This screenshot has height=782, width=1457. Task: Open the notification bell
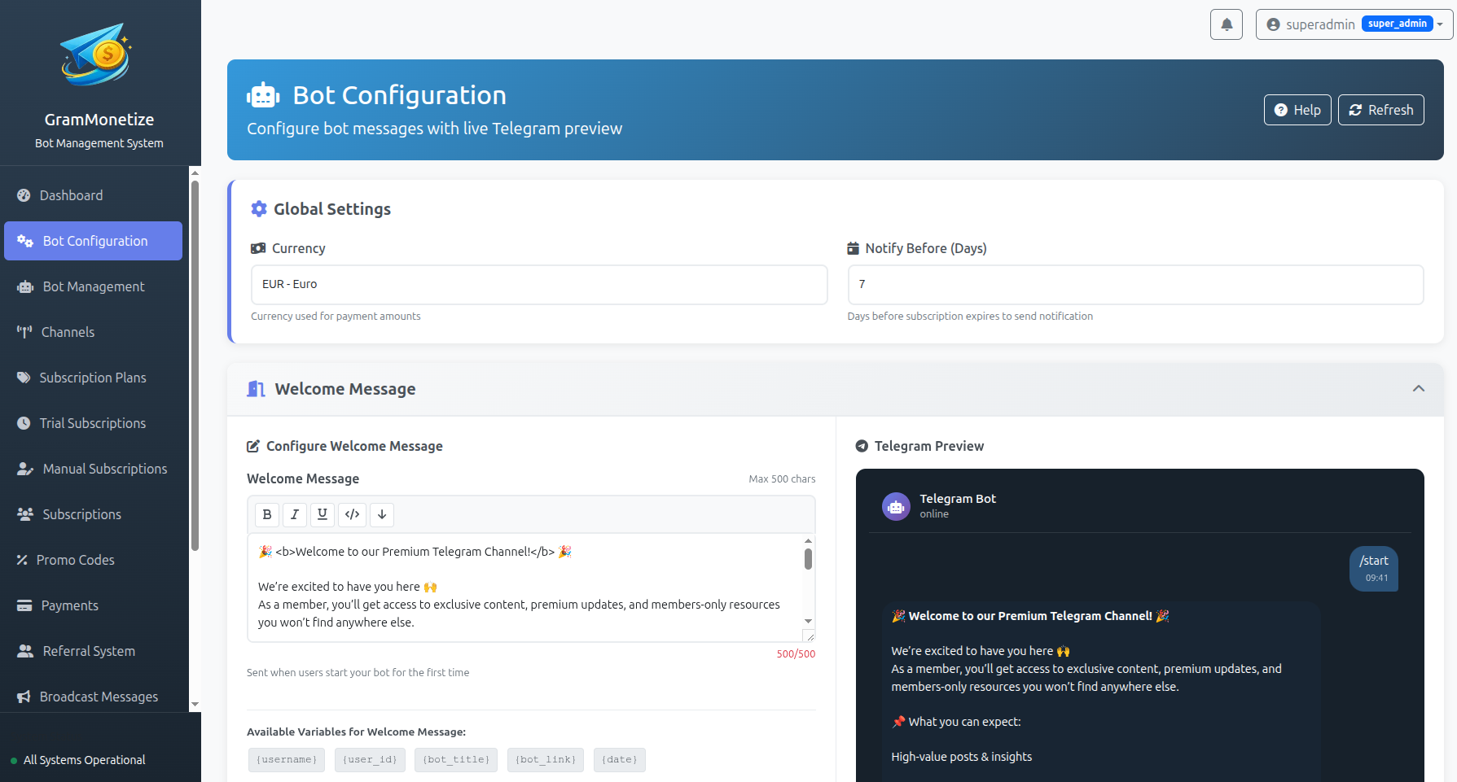(1226, 24)
